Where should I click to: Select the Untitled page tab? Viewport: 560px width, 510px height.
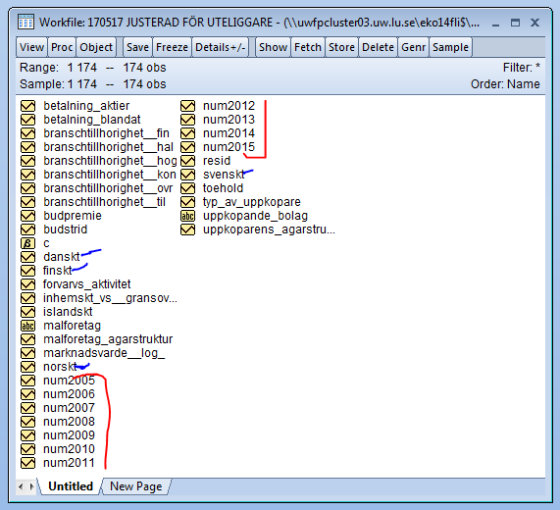tap(71, 486)
